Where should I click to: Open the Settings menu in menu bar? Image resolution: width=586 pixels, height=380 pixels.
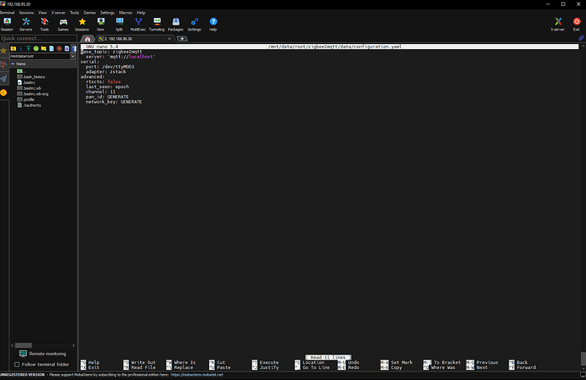click(107, 13)
